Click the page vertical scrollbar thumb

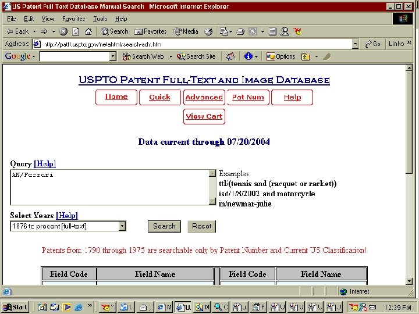409,123
